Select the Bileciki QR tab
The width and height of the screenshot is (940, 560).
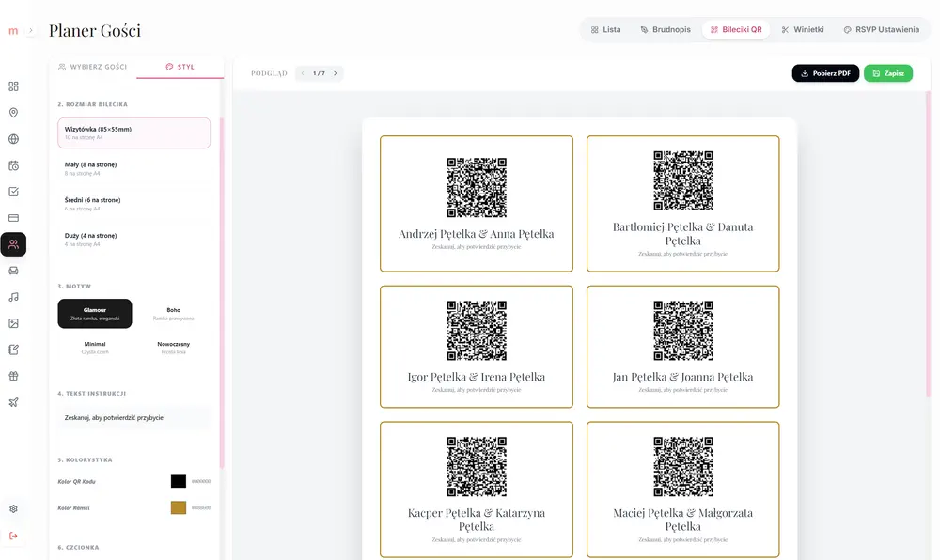(x=736, y=29)
